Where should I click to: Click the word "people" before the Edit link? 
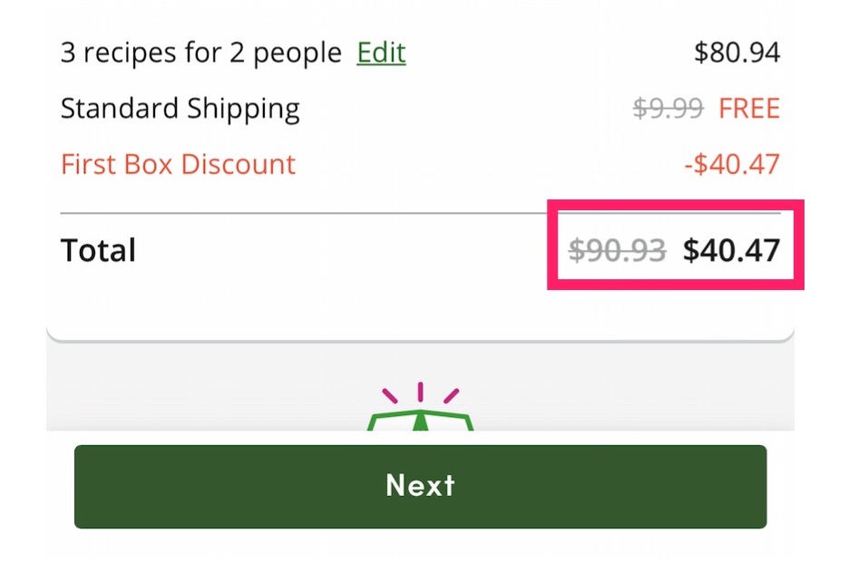297,54
